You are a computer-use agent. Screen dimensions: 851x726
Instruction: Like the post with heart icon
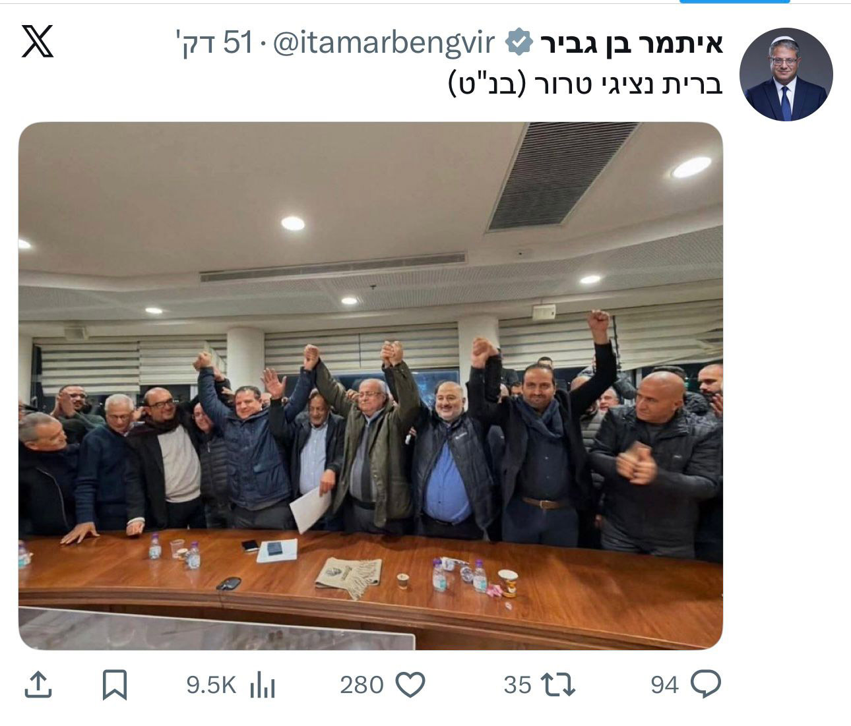tap(410, 684)
